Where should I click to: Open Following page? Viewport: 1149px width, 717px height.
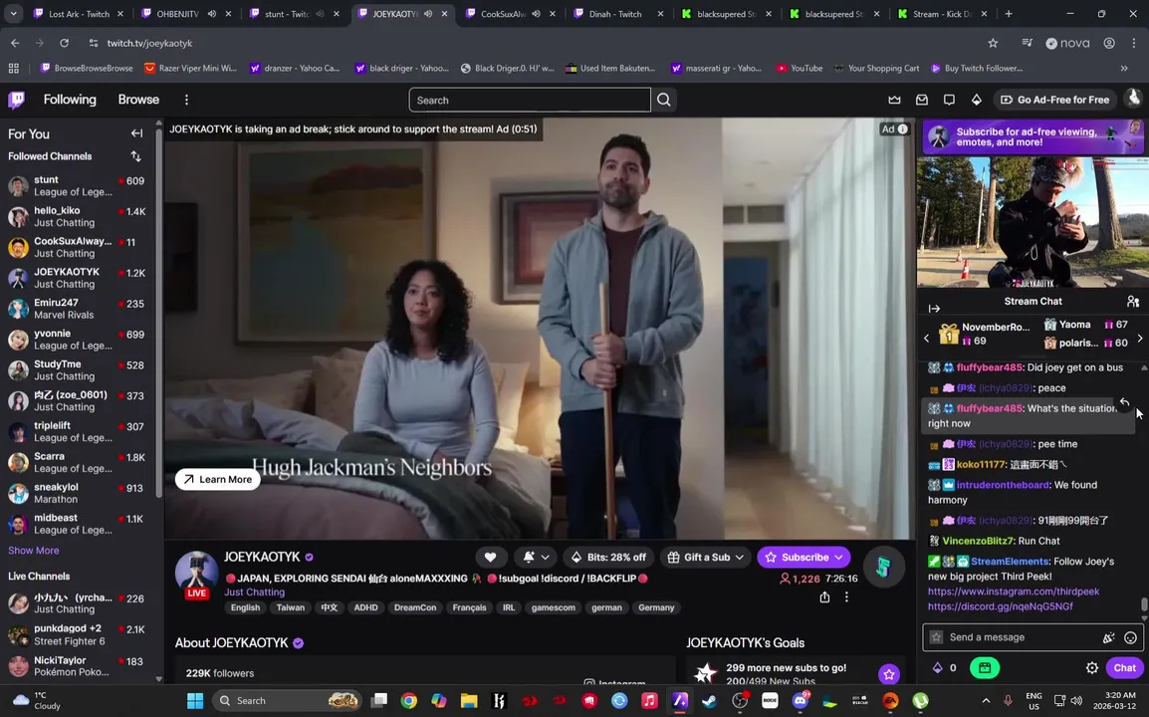70,100
